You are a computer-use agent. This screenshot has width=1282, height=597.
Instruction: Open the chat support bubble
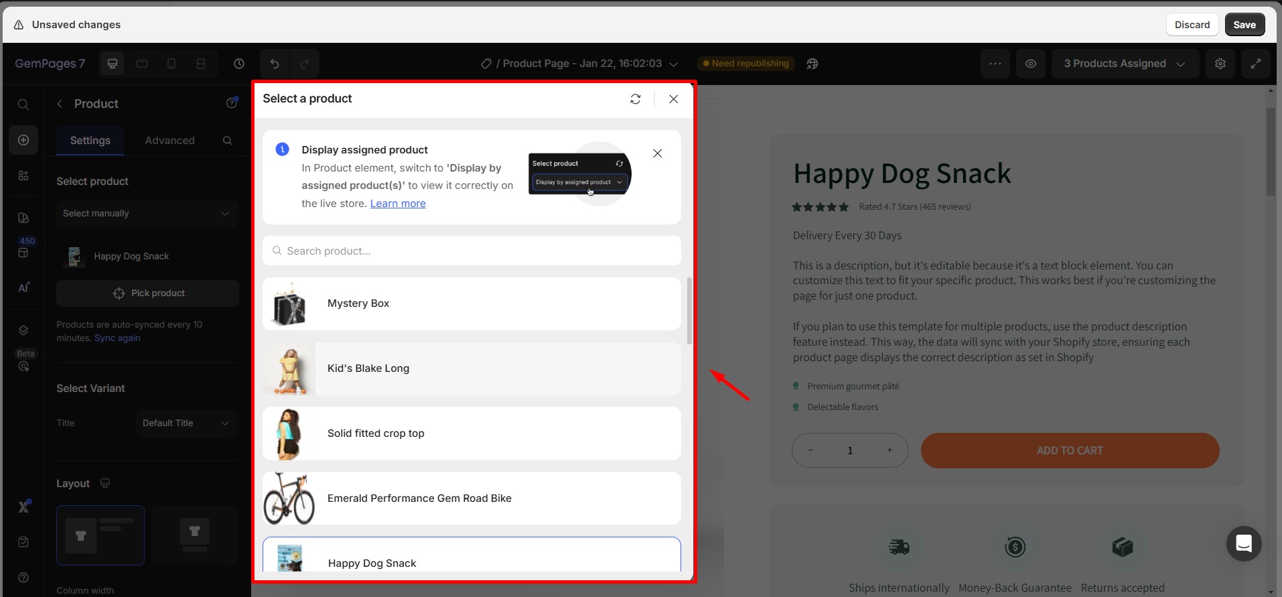point(1243,543)
